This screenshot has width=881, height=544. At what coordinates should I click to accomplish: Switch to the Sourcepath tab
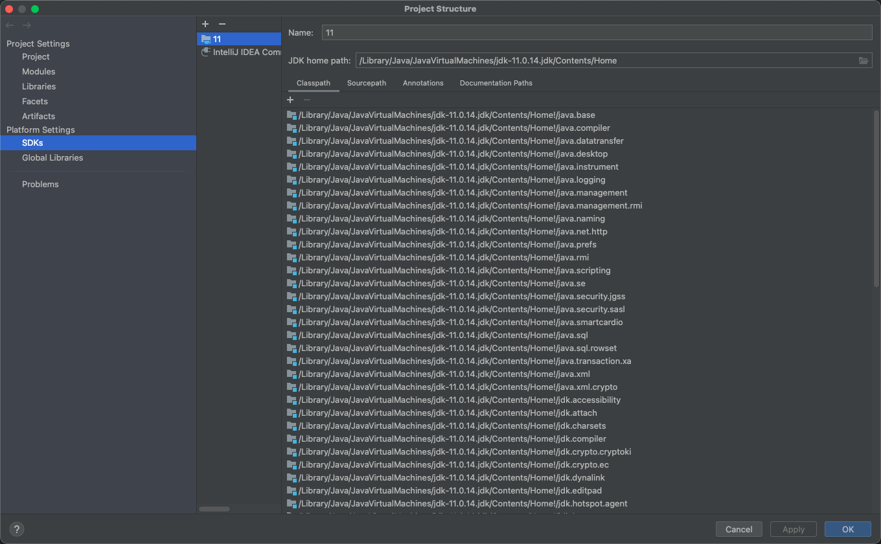(366, 83)
